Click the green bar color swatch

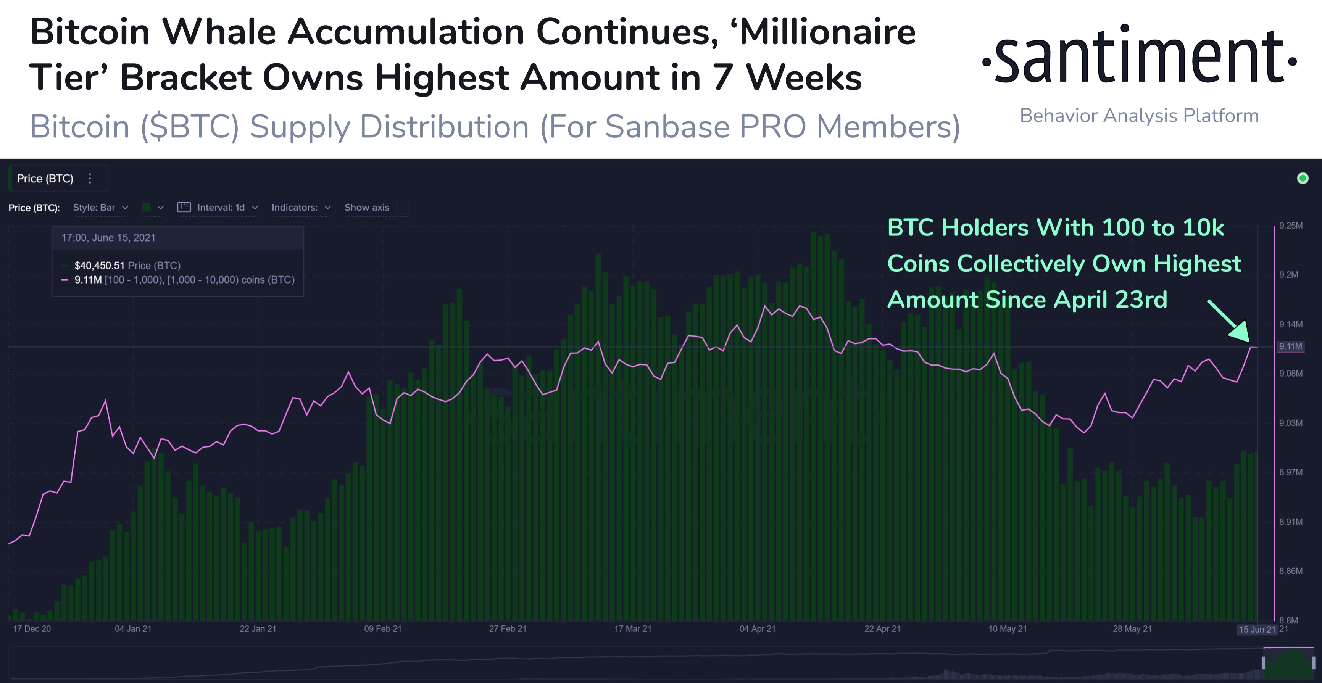(x=146, y=207)
